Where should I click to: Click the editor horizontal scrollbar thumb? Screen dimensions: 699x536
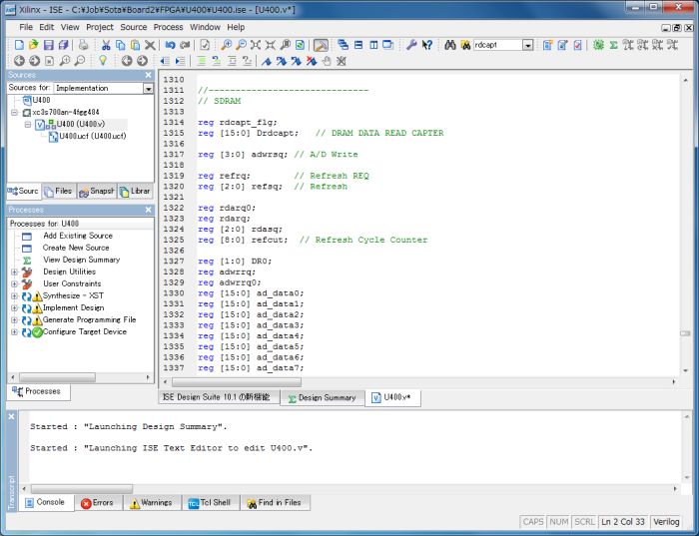[237, 382]
